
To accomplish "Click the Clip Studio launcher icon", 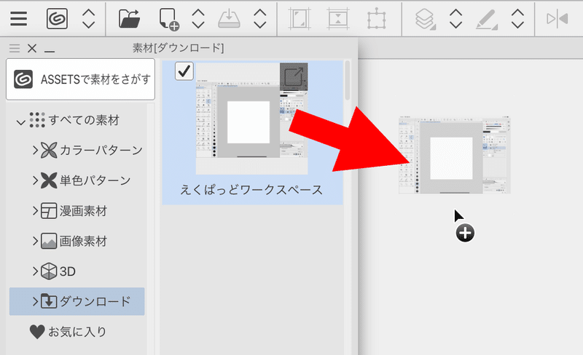I will point(57,18).
